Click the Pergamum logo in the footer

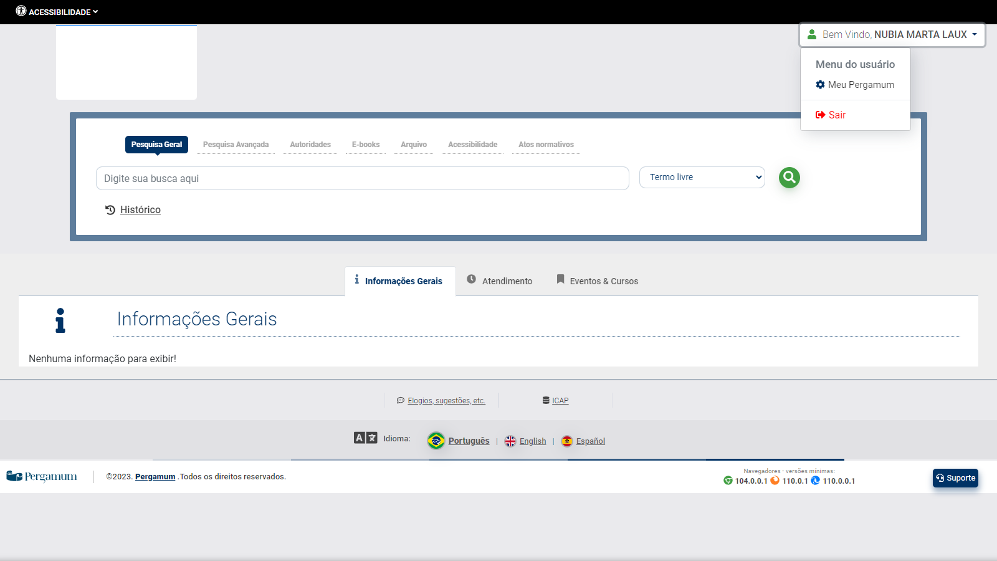click(42, 477)
